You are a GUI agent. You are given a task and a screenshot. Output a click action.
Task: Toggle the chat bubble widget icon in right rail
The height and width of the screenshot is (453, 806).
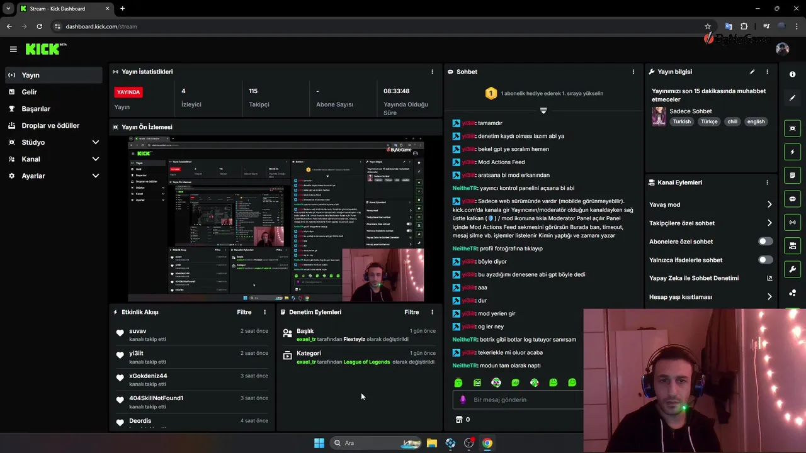792,199
